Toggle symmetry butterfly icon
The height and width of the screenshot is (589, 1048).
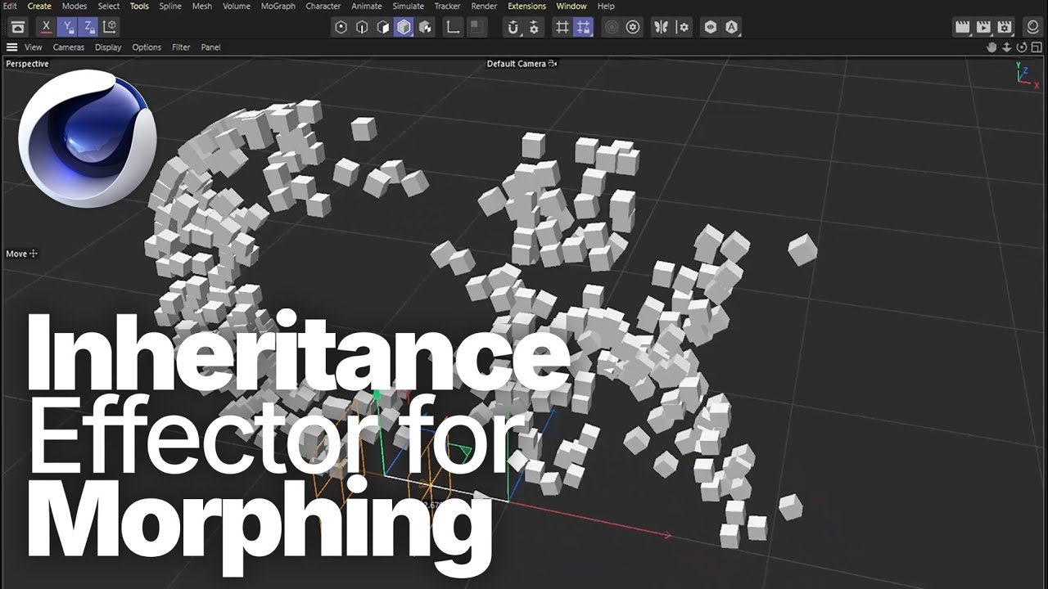click(x=661, y=27)
